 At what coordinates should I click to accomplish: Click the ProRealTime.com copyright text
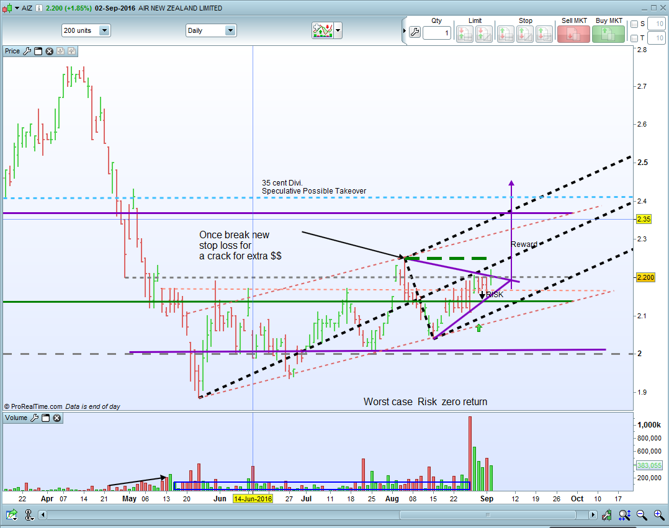pos(33,406)
